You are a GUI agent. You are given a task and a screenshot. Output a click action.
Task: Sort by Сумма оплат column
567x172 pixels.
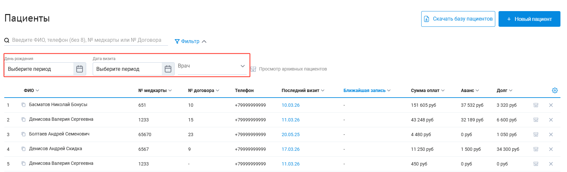coord(428,90)
